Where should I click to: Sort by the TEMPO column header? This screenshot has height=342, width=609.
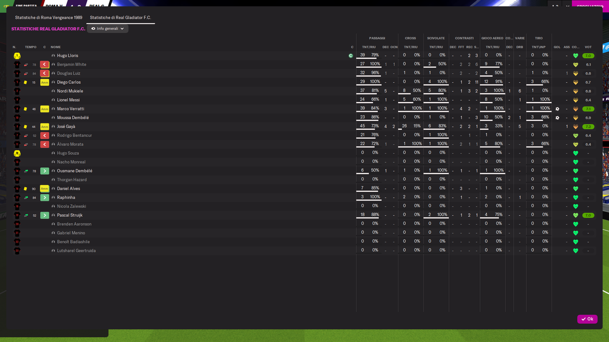[x=30, y=47]
